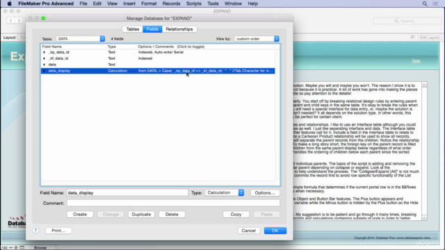
Task: Switch to the Tables tab
Action: (133, 29)
